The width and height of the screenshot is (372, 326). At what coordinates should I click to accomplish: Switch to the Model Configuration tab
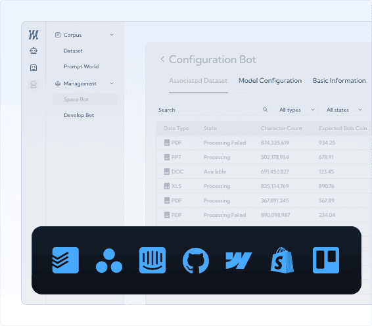click(x=270, y=81)
